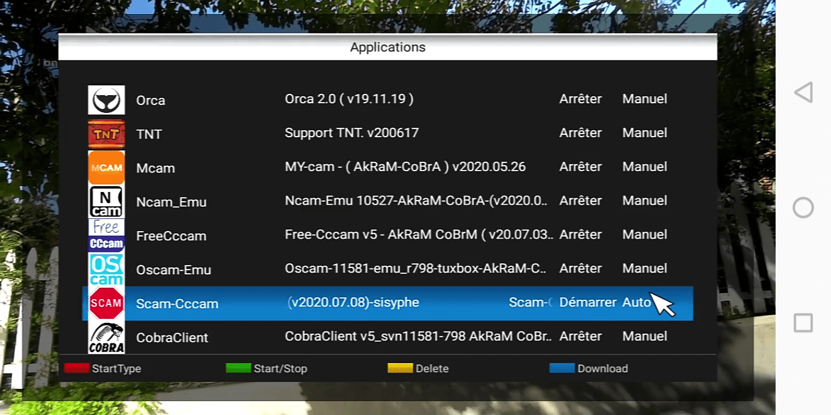
Task: Click the MY-cam AkRaM-CoBrA description
Action: tap(406, 167)
